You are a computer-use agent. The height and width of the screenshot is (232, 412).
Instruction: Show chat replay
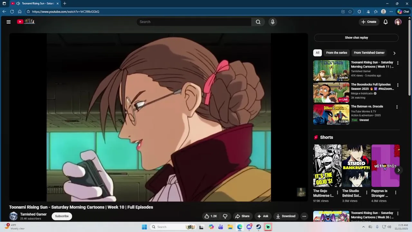click(x=356, y=38)
